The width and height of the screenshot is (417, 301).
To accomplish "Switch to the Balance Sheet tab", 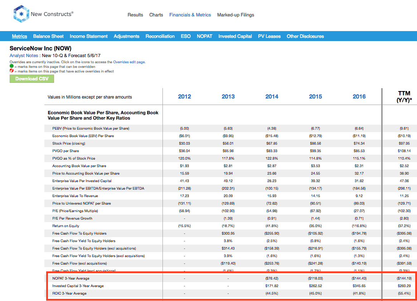I will coord(48,36).
